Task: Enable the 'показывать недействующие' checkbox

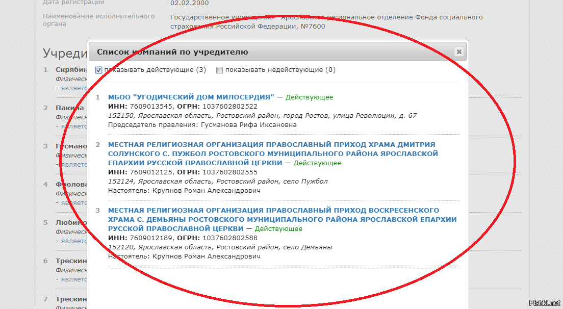Action: [x=220, y=70]
